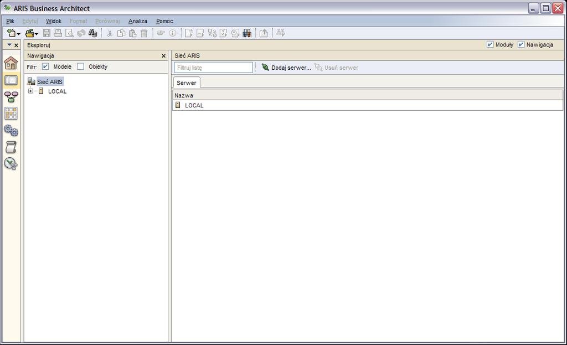Image resolution: width=567 pixels, height=345 pixels.
Task: Click the Information circle icon
Action: coord(173,33)
